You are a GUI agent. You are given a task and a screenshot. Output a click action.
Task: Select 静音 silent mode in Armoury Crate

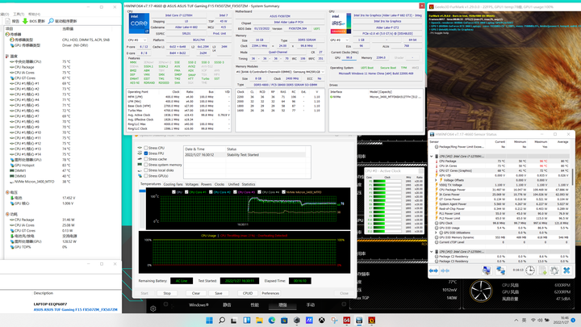[227, 304]
